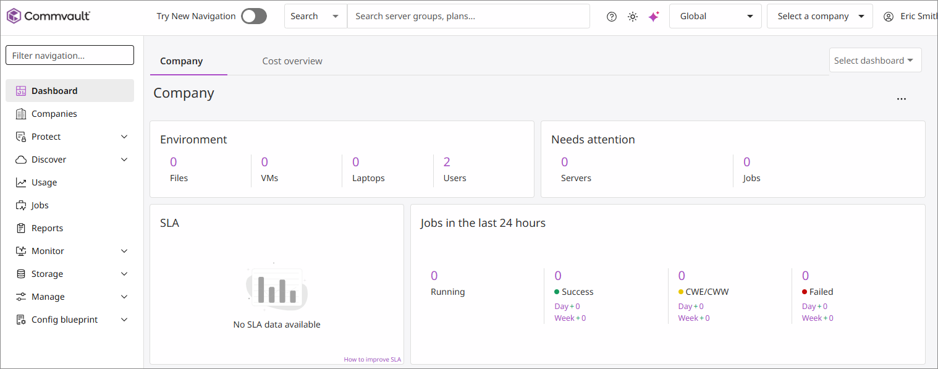Open Companies in the navigation sidebar
This screenshot has width=938, height=369.
click(x=54, y=114)
